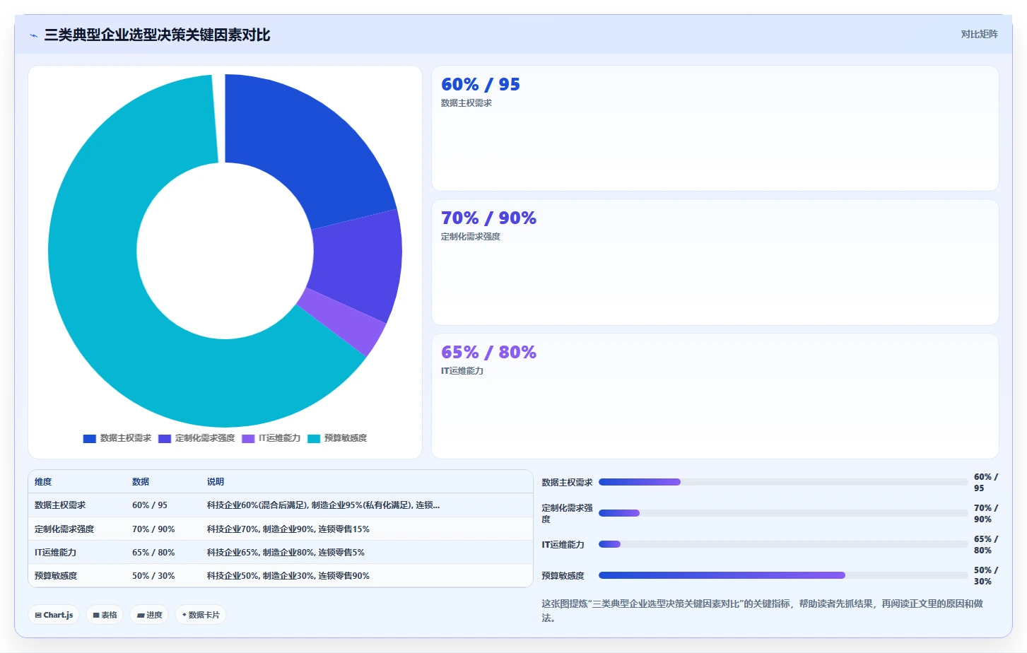Click the lightning icon beside the title

click(x=33, y=35)
